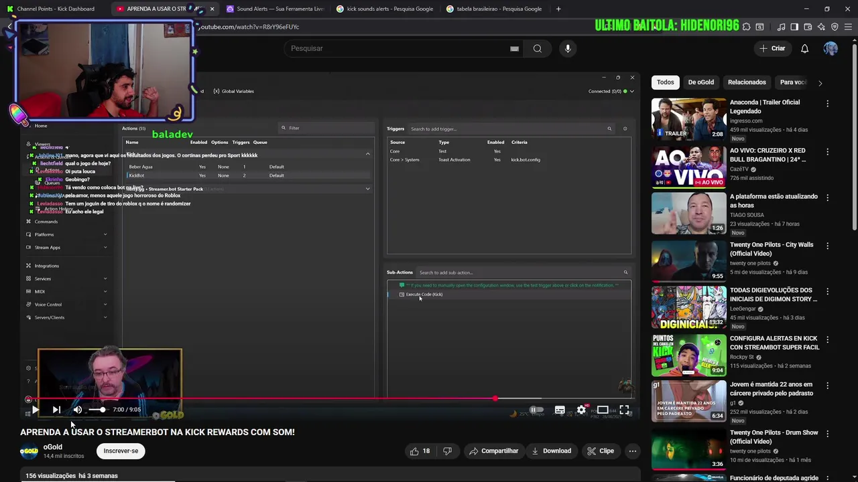Open the notifications bell
This screenshot has width=858, height=482.
tap(804, 48)
